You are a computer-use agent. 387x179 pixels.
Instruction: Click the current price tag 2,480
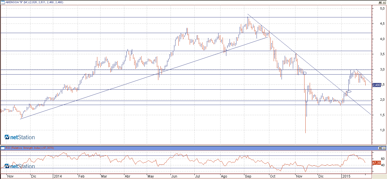376,85
